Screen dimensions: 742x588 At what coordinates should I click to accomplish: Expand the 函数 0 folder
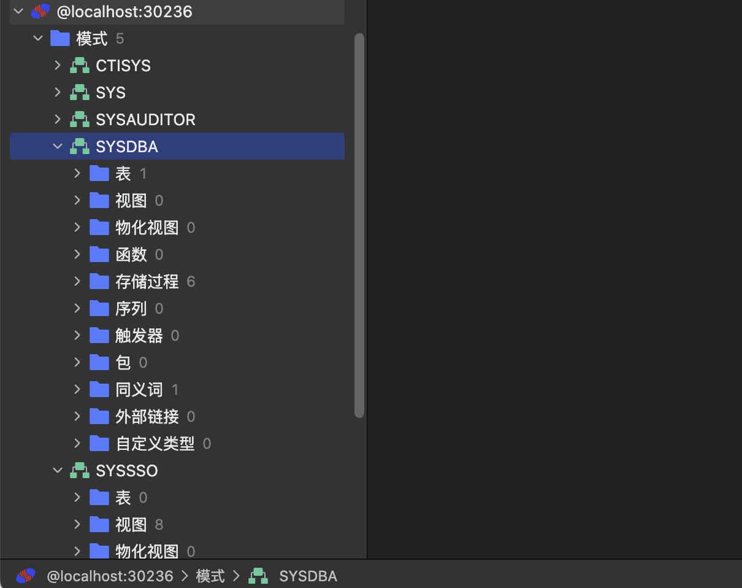click(x=77, y=255)
